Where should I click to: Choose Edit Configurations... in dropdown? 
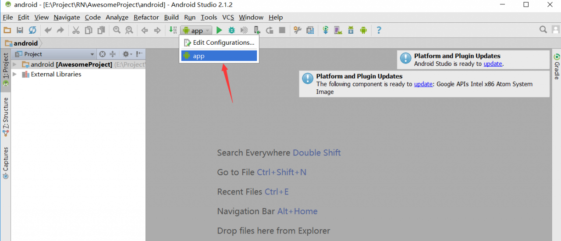[219, 43]
